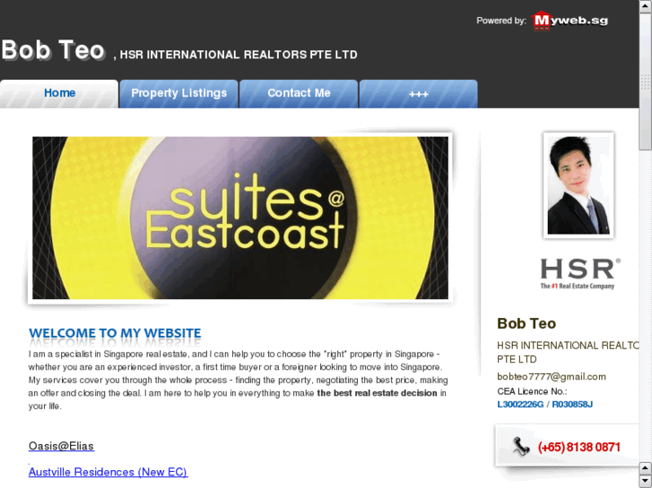Click the Suites@Eastcoast banner image
The width and height of the screenshot is (652, 488).
pyautogui.click(x=240, y=218)
